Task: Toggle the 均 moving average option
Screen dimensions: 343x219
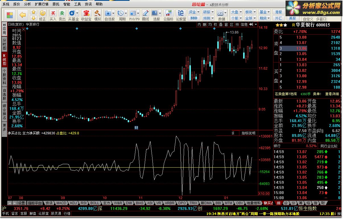Action: tap(210, 24)
